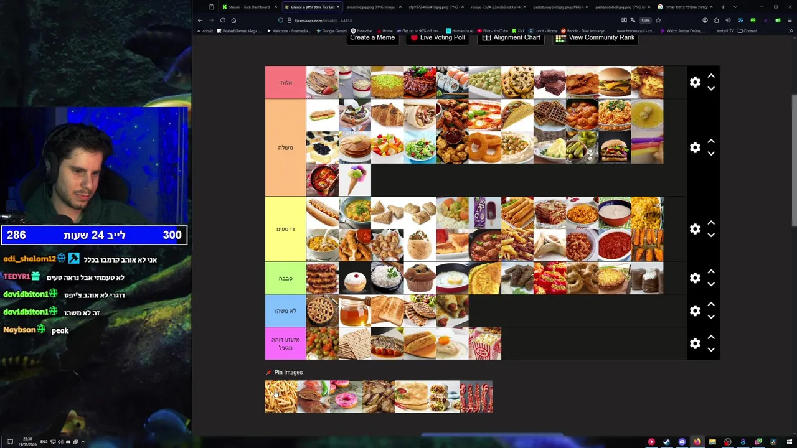The height and width of the screenshot is (448, 797).
Task: Go to the browser Home page icon
Action: point(233,20)
